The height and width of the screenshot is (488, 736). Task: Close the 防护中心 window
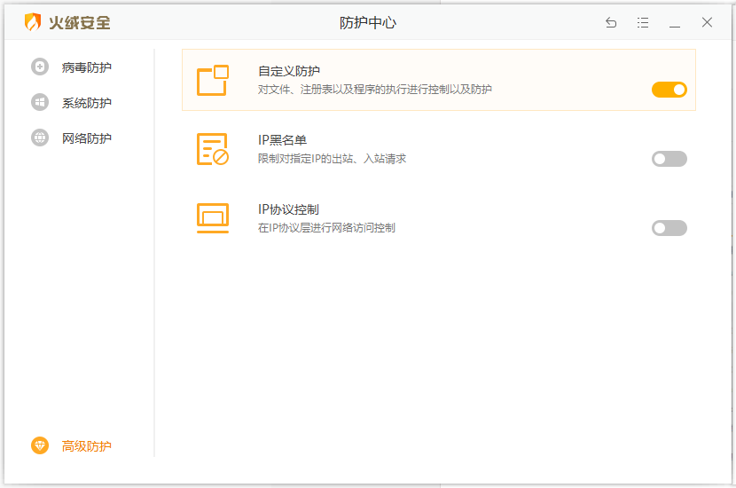[x=707, y=22]
